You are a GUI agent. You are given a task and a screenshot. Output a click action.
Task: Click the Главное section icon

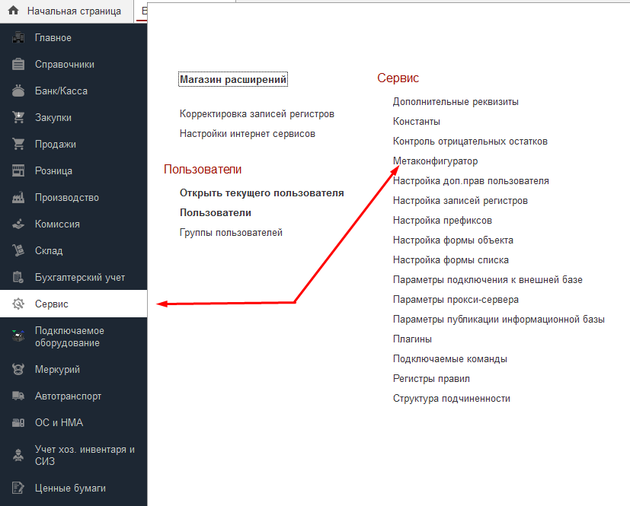click(18, 37)
